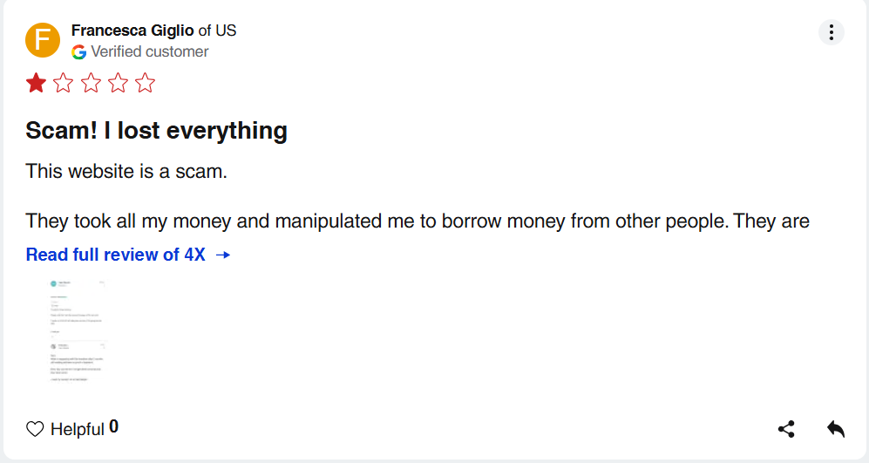Open the orange F reviewer avatar
Viewport: 869px width, 463px height.
pyautogui.click(x=43, y=40)
